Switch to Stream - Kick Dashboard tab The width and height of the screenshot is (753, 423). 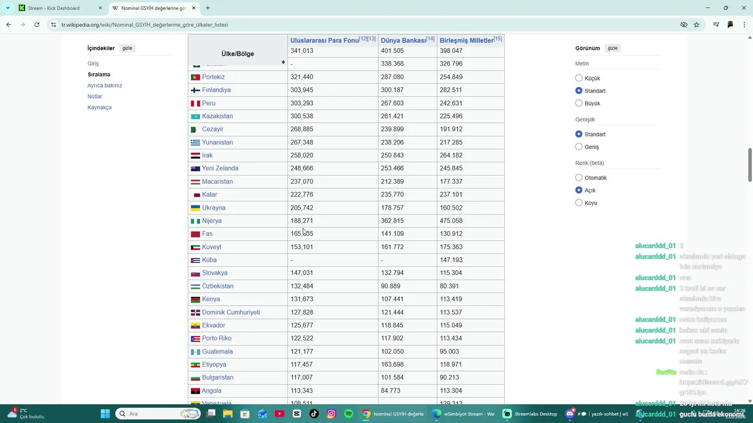(x=56, y=8)
